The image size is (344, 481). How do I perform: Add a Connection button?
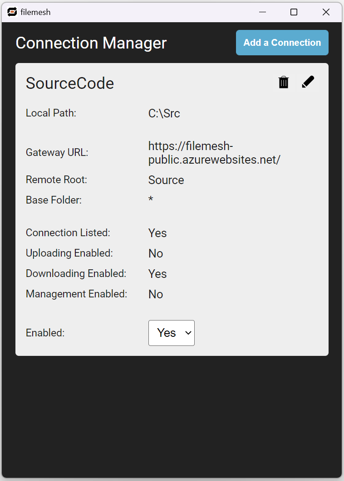pyautogui.click(x=282, y=43)
